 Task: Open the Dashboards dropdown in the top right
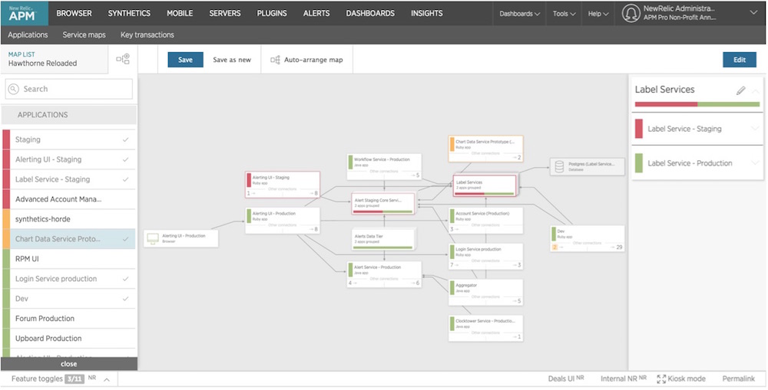(x=520, y=14)
